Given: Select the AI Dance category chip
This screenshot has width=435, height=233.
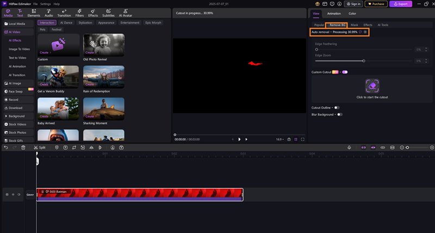Looking at the screenshot, I should tap(66, 23).
